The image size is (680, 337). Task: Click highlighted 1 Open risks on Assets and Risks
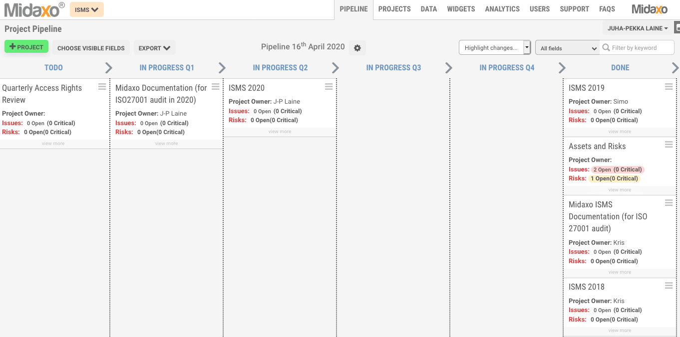click(614, 178)
